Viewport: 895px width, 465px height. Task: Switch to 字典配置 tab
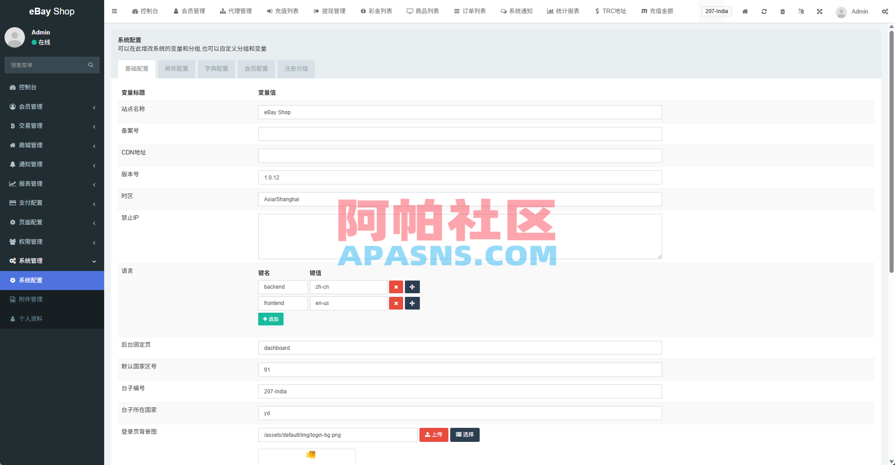[x=217, y=69]
